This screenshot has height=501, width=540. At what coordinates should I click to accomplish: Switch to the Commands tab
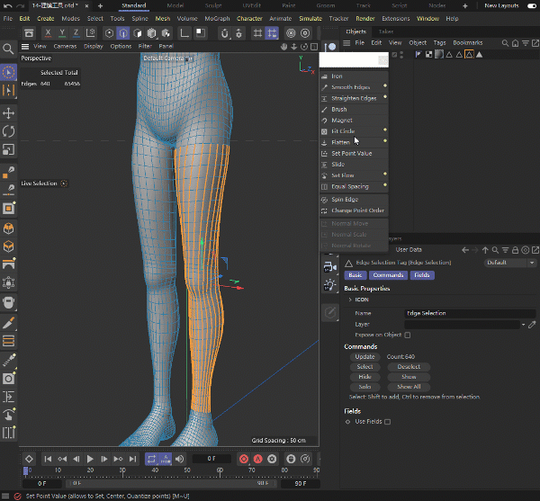click(388, 275)
